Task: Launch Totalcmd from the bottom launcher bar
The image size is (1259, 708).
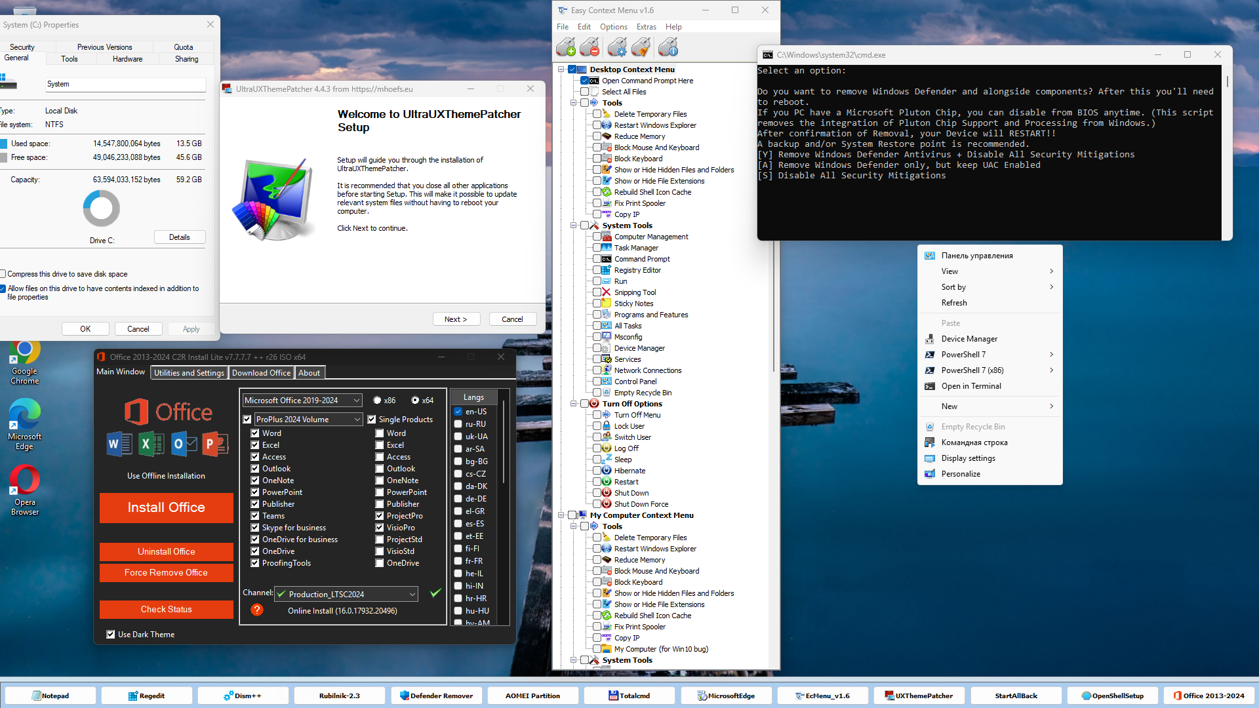Action: tap(629, 696)
